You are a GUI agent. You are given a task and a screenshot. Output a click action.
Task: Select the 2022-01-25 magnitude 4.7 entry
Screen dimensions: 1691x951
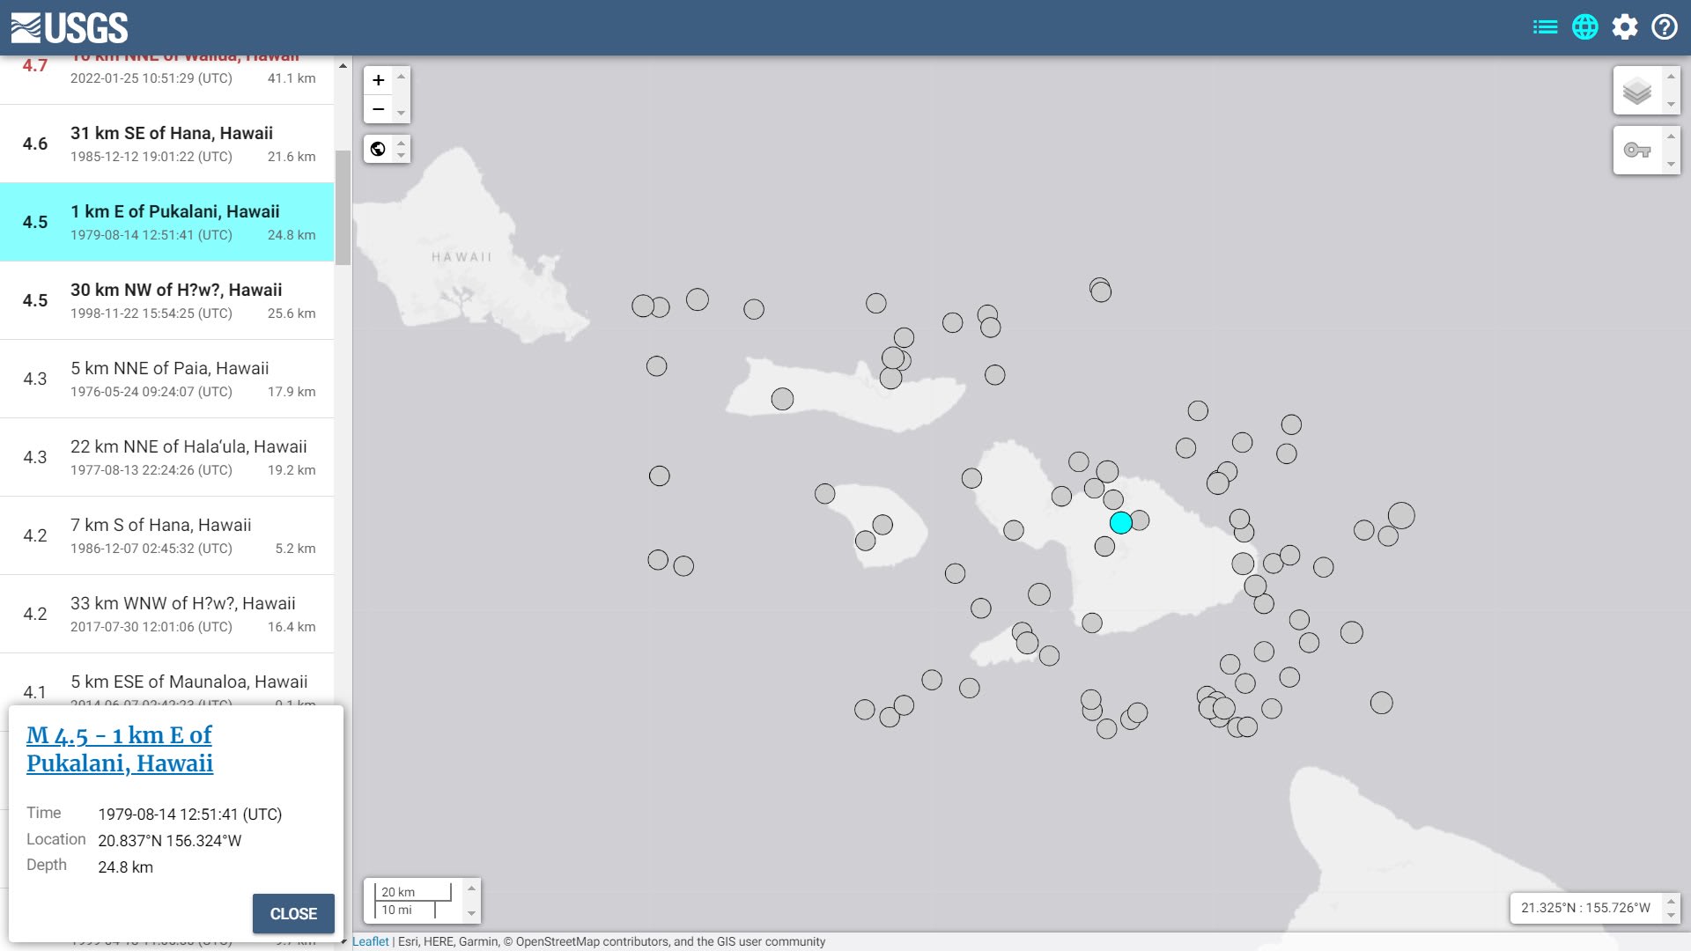[166, 79]
